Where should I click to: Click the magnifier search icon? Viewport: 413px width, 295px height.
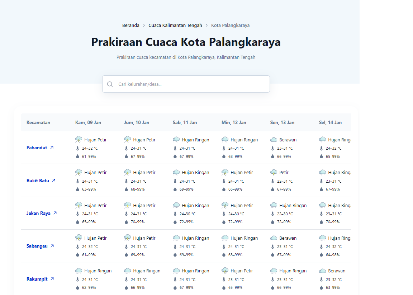pyautogui.click(x=110, y=84)
